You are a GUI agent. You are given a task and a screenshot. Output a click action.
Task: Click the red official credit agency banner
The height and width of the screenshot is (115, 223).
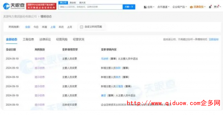tap(41, 6)
